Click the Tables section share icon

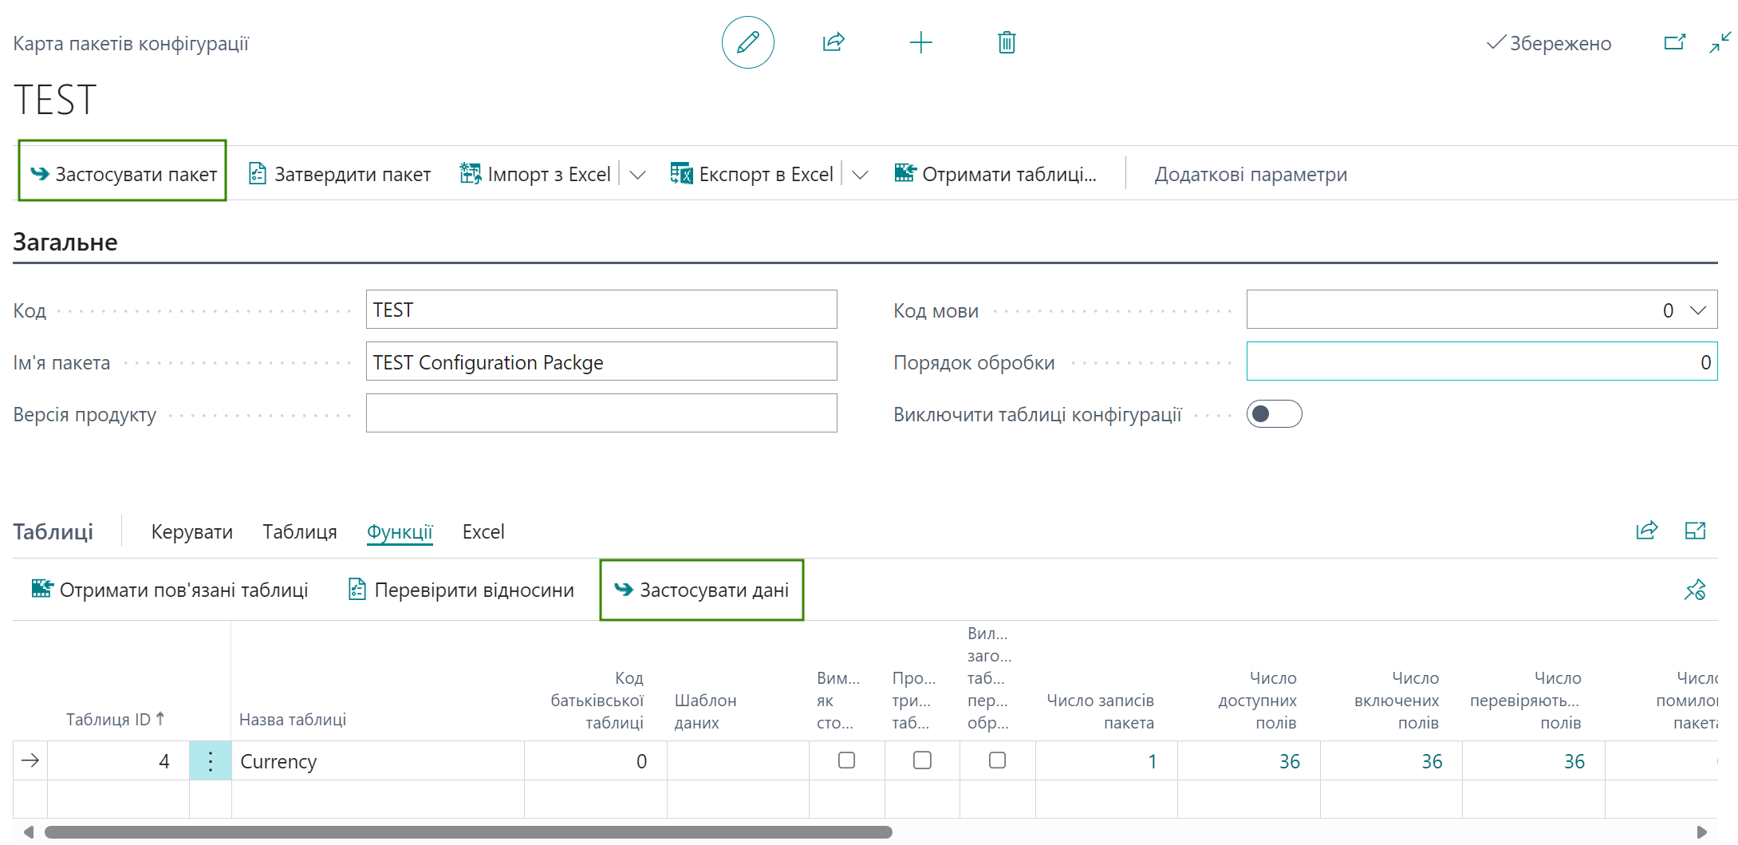[x=1646, y=531]
